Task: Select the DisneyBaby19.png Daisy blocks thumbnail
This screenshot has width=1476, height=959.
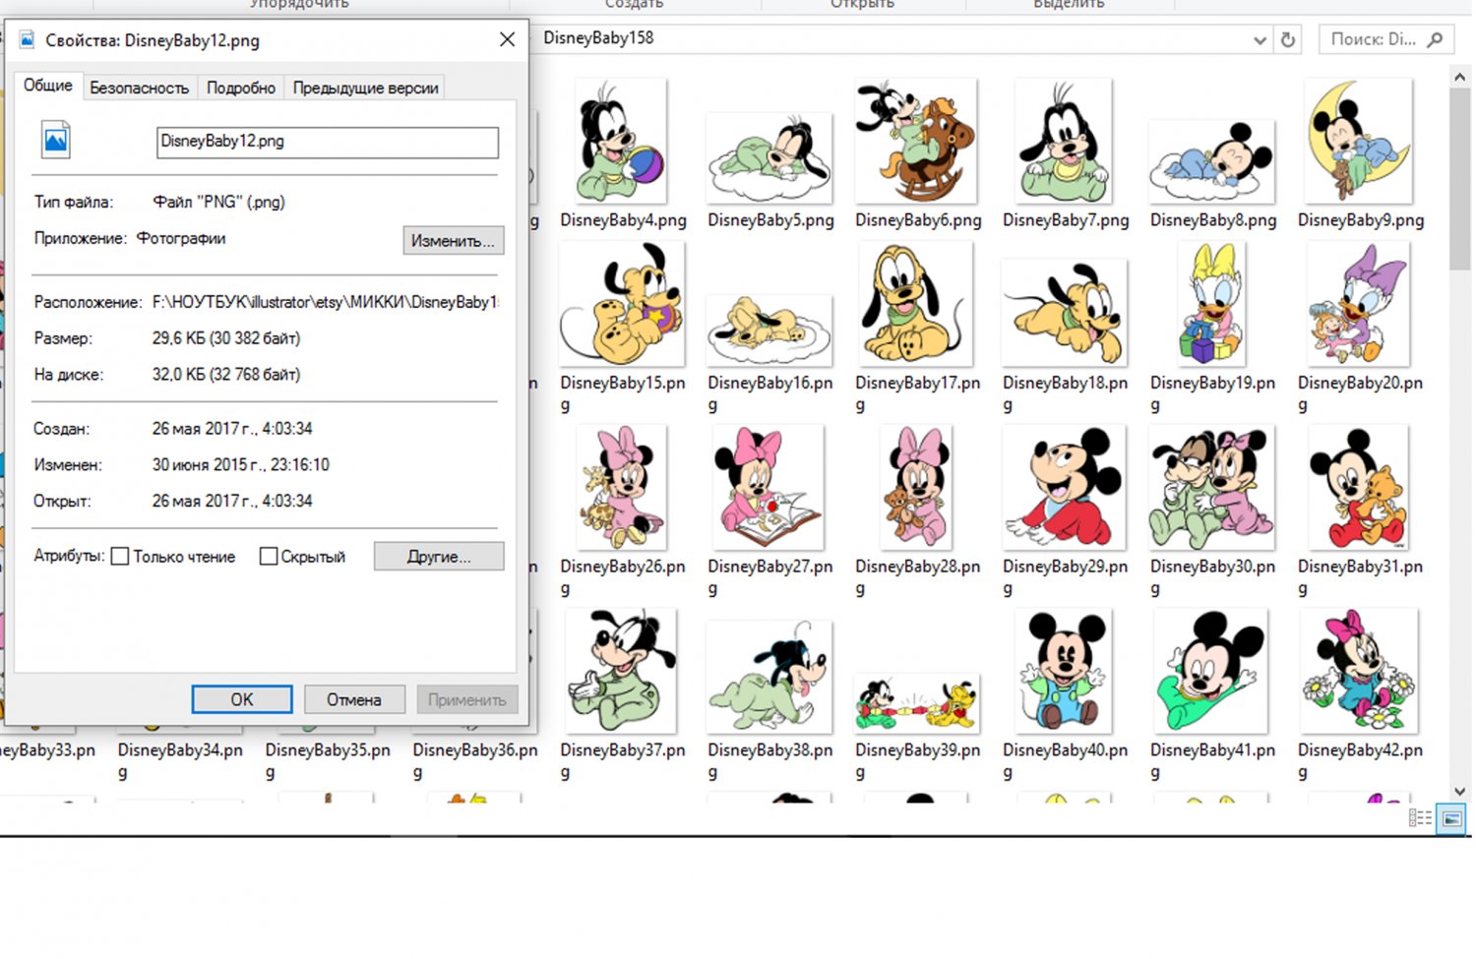Action: click(x=1212, y=304)
